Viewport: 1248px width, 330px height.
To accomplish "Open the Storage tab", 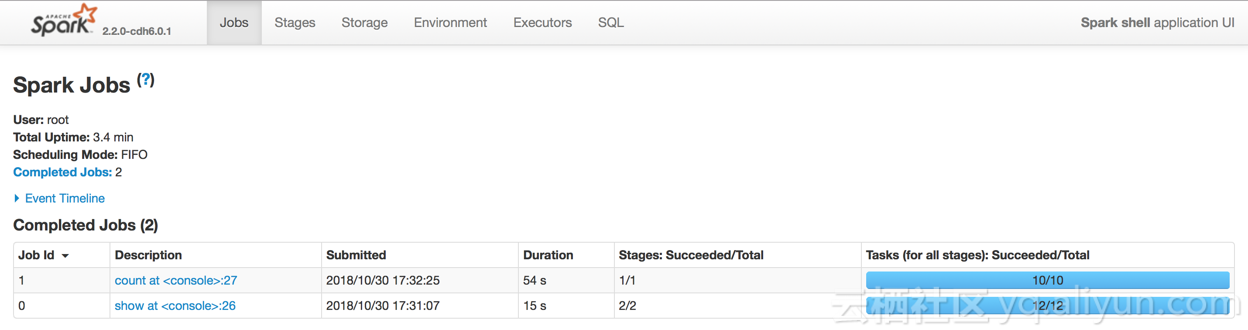I will click(x=364, y=23).
